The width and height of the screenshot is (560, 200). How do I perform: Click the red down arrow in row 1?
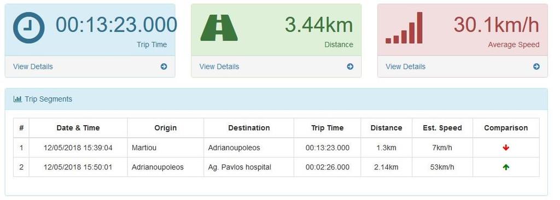[506, 148]
